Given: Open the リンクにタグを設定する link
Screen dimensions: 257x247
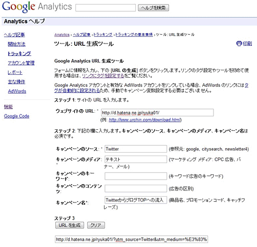Looking at the screenshot, I should point(103,76).
